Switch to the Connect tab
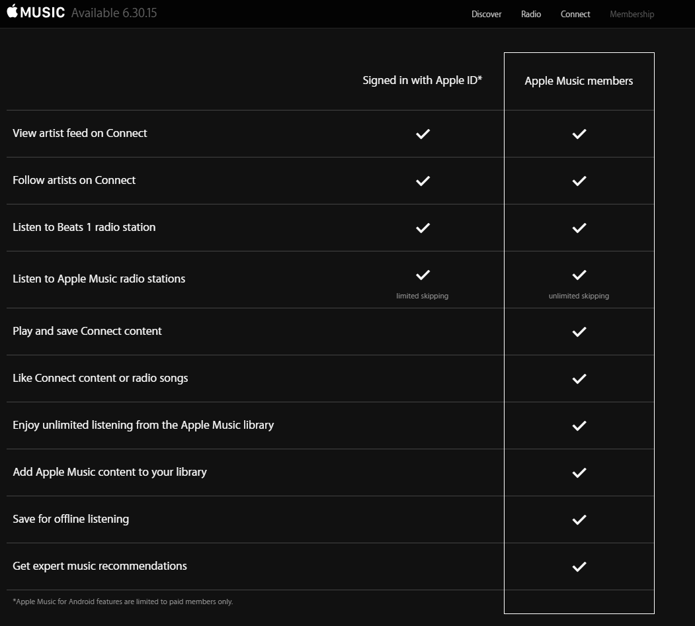This screenshot has width=695, height=626. (x=575, y=14)
